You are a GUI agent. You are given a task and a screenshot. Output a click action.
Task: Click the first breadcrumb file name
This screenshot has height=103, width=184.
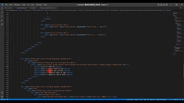point(12,10)
